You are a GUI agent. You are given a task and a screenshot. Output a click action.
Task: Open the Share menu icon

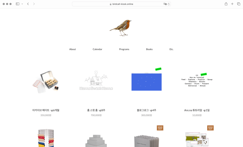pos(226,4)
